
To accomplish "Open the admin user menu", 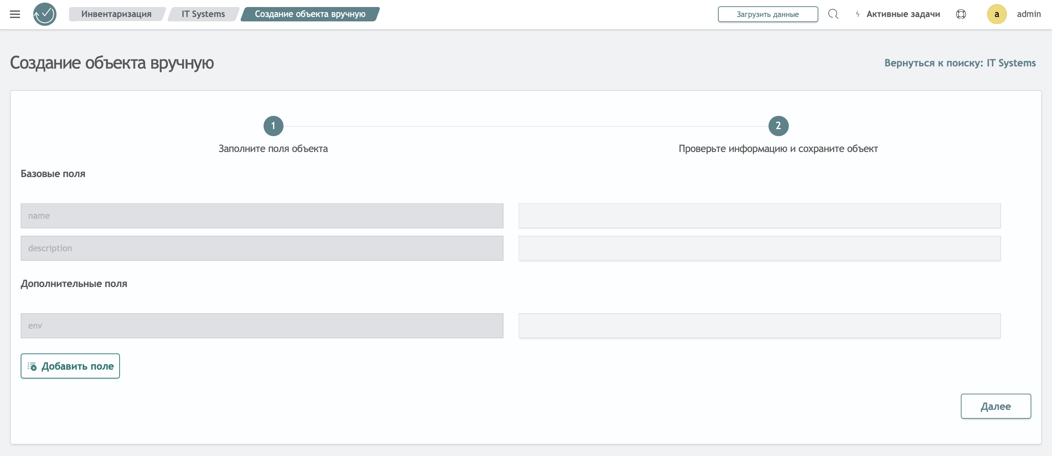I will coord(1029,14).
